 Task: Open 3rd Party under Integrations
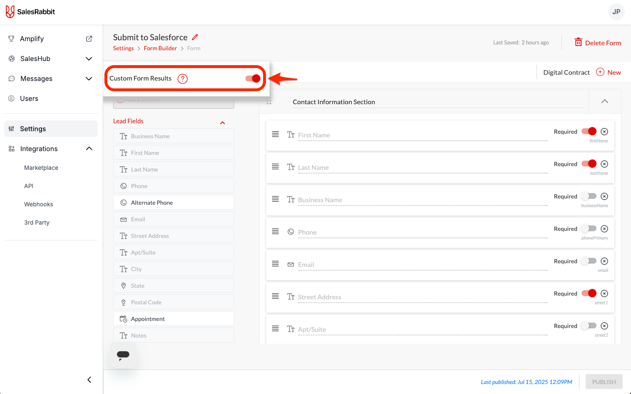click(37, 223)
